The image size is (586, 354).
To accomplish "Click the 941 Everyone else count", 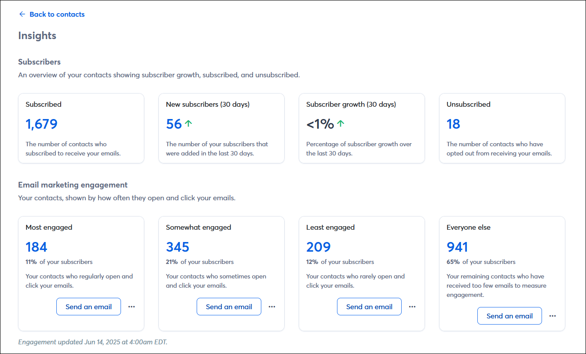I will point(457,247).
